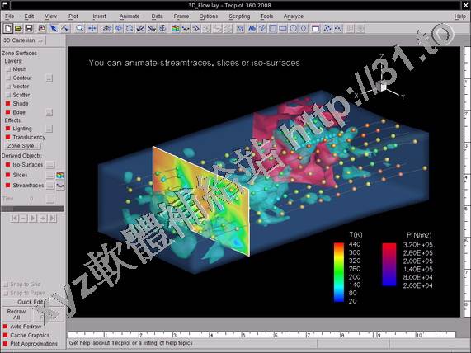471x353 pixels.
Task: Open Slices placement tool icon beside Slices
Action: pos(60,175)
